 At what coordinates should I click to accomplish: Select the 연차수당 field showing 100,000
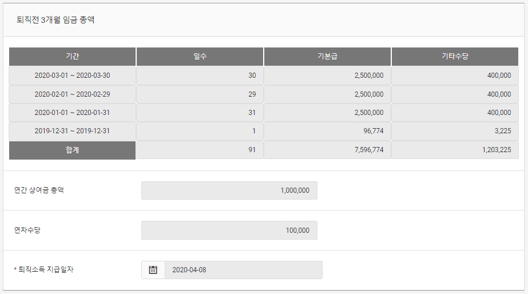(229, 231)
